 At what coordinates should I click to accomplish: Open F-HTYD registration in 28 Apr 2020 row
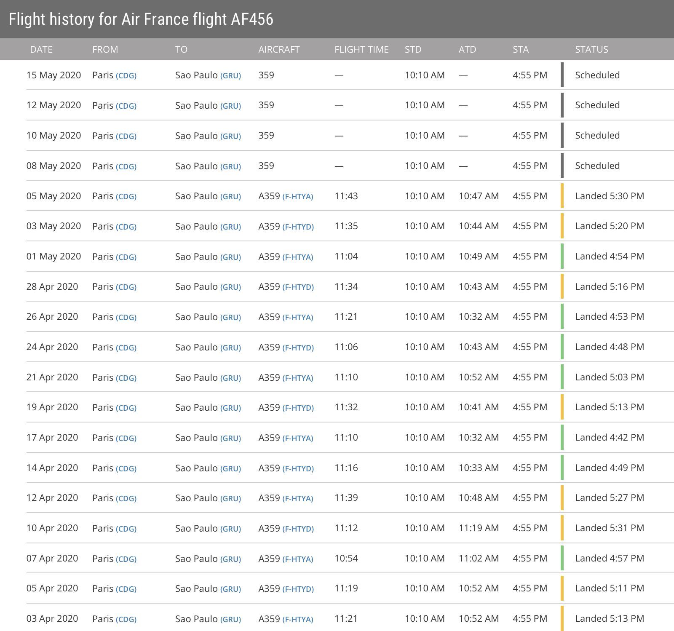[x=298, y=287]
